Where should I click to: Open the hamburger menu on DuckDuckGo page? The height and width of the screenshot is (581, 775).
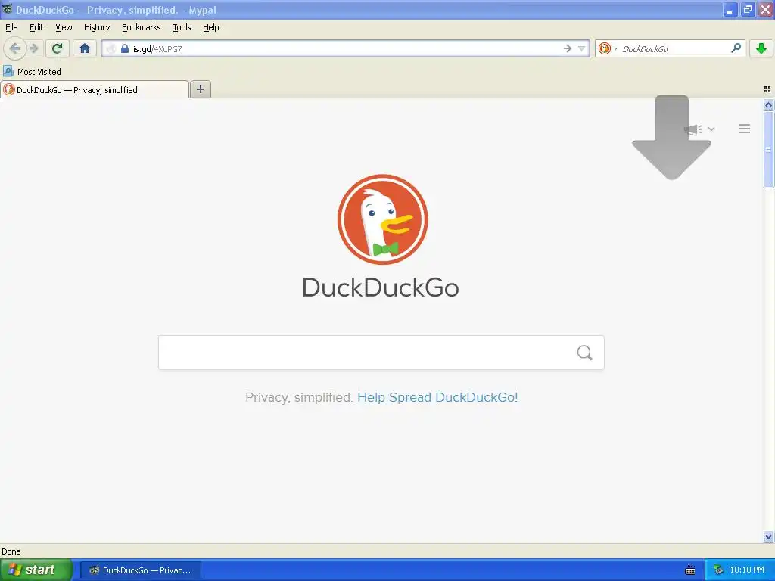coord(745,129)
